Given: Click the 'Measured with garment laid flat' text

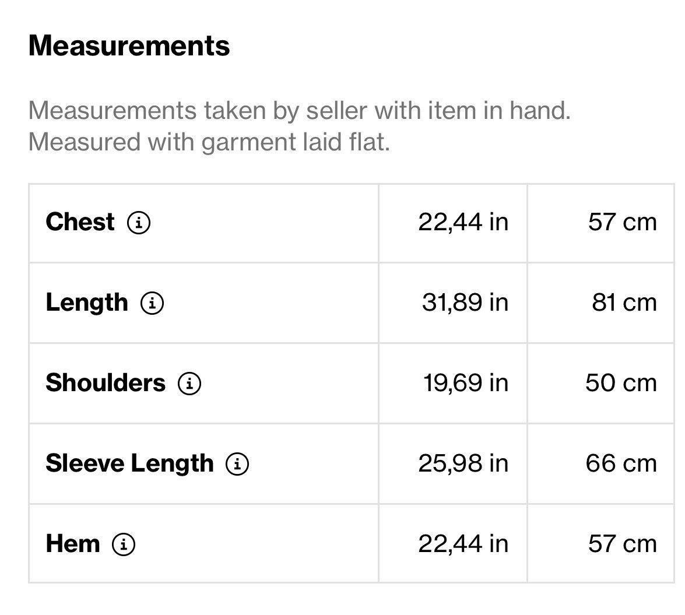Looking at the screenshot, I should click(x=209, y=142).
